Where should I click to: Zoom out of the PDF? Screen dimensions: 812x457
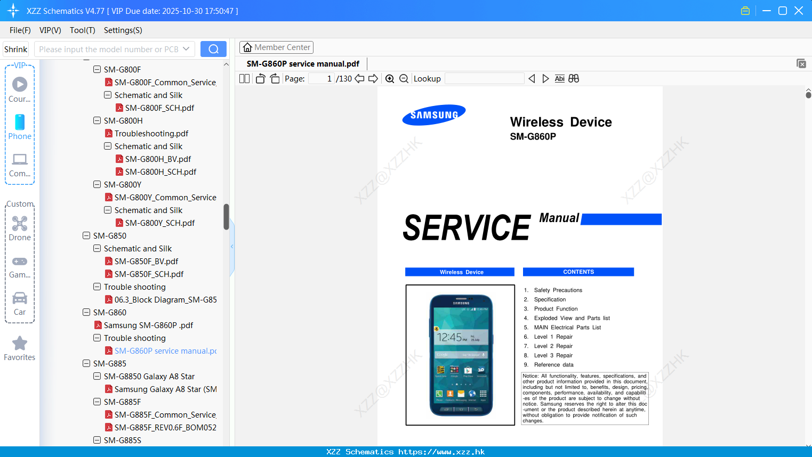(404, 78)
